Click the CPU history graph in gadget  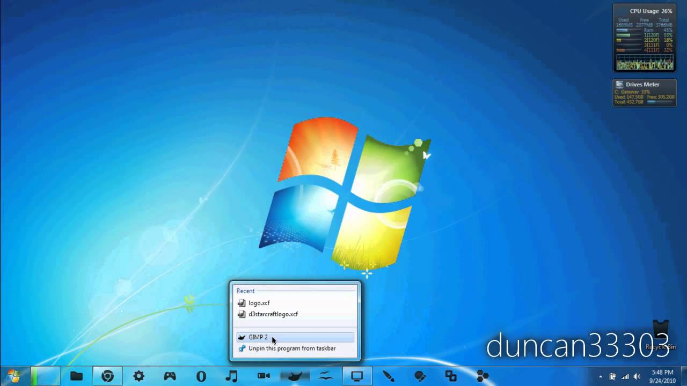pyautogui.click(x=645, y=62)
